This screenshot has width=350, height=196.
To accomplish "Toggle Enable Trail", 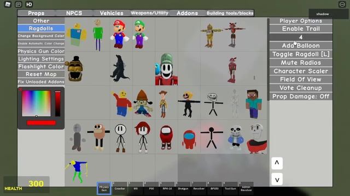I will click(301, 29).
